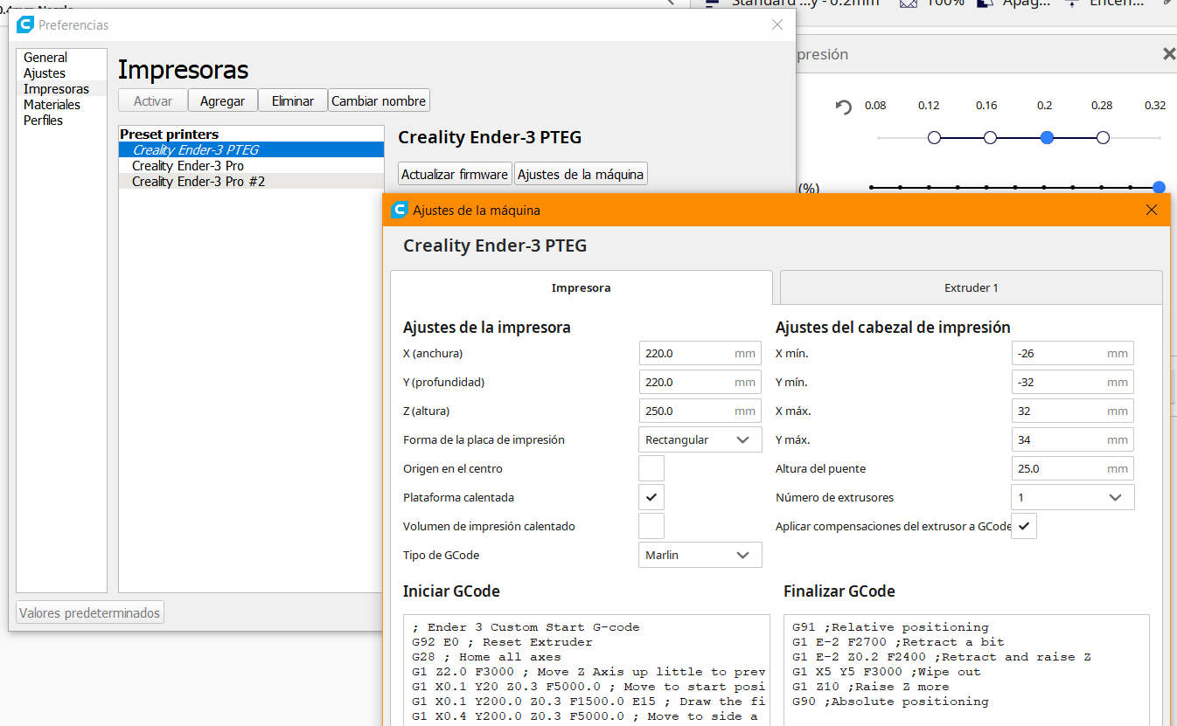
Task: Click the reset arrow beside layer height values
Action: tap(843, 107)
